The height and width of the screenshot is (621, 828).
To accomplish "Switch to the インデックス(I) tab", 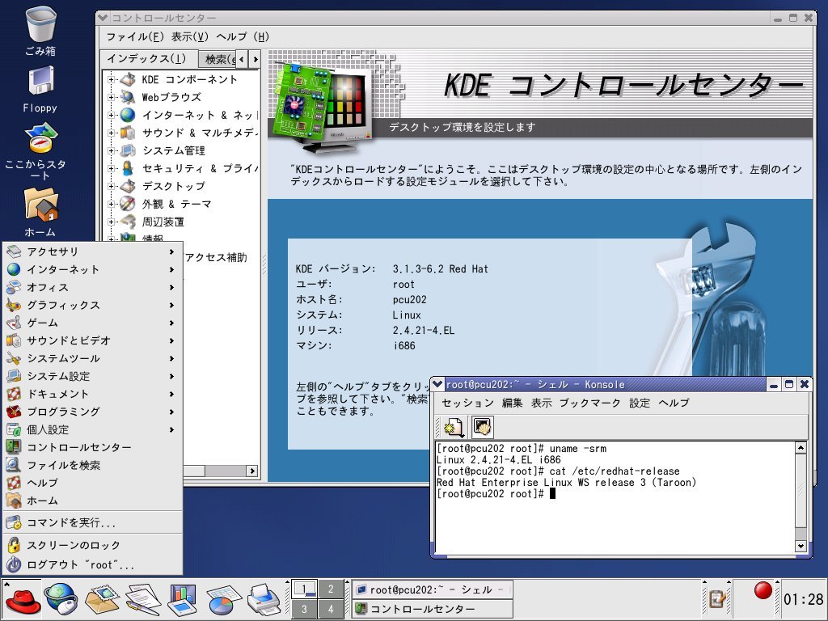I will (147, 58).
